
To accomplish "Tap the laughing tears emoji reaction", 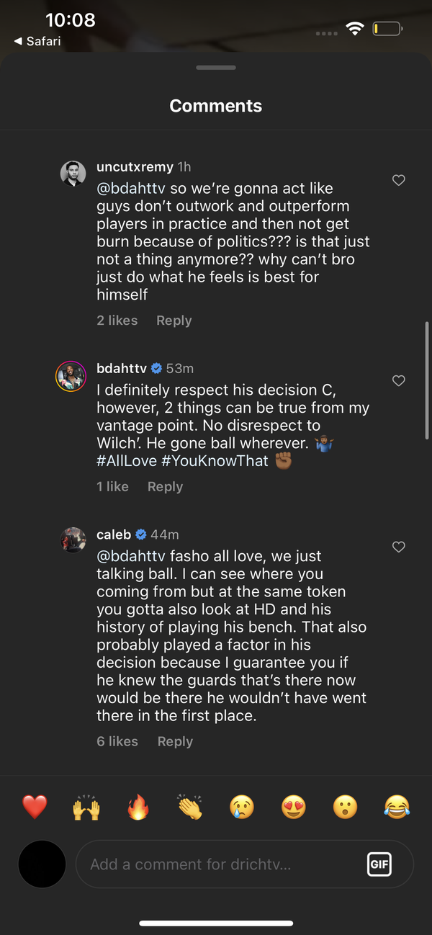I will point(397,807).
